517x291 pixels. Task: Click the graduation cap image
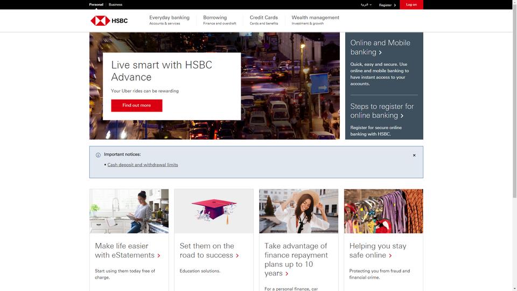214,211
